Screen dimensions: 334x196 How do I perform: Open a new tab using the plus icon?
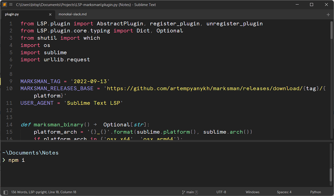click(x=328, y=14)
